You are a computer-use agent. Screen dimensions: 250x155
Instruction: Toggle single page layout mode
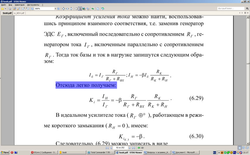(240, 148)
